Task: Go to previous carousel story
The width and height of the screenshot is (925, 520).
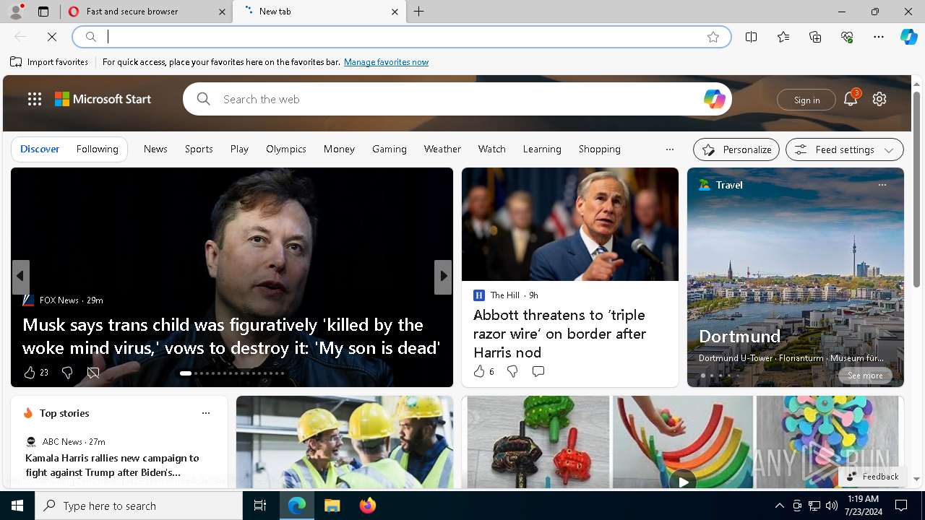Action: [x=20, y=276]
